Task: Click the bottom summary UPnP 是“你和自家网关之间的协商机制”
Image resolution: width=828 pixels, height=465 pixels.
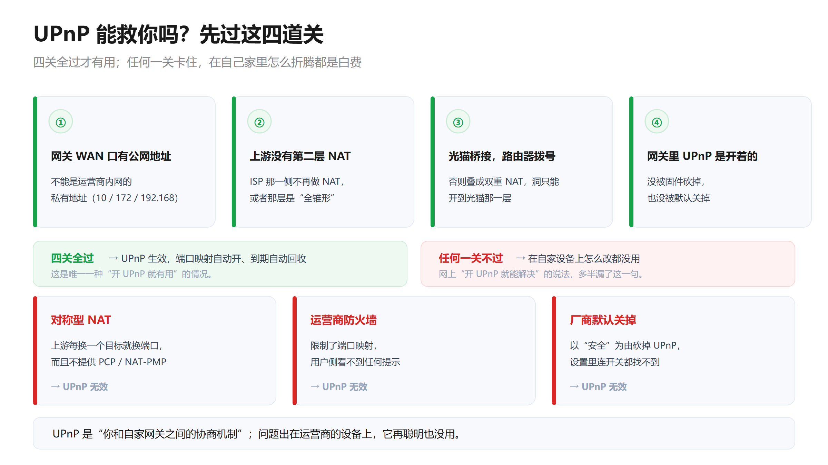Action: coord(148,434)
